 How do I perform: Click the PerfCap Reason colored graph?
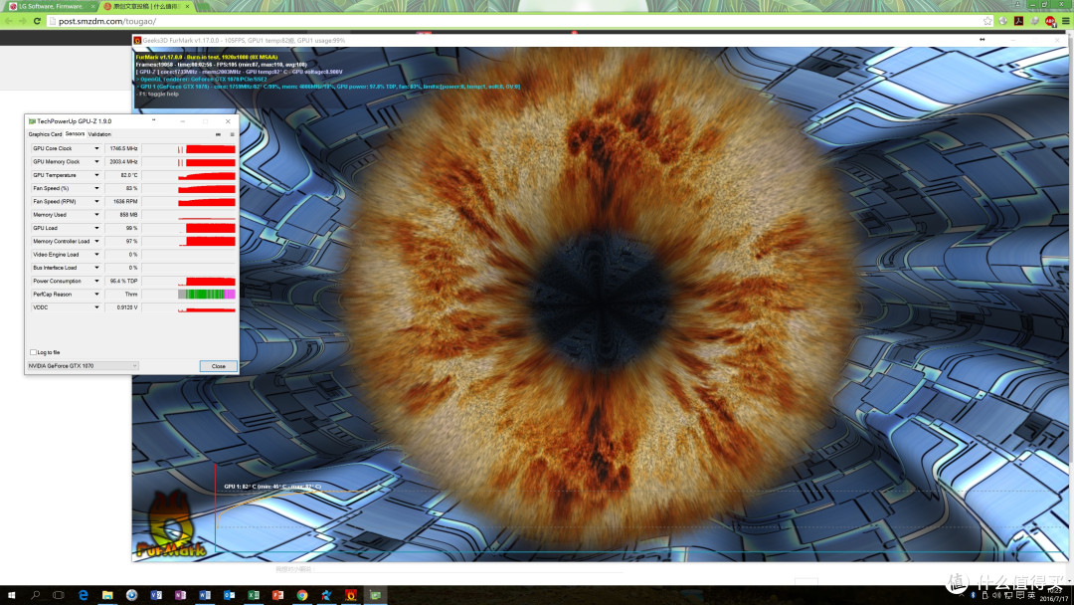[206, 295]
